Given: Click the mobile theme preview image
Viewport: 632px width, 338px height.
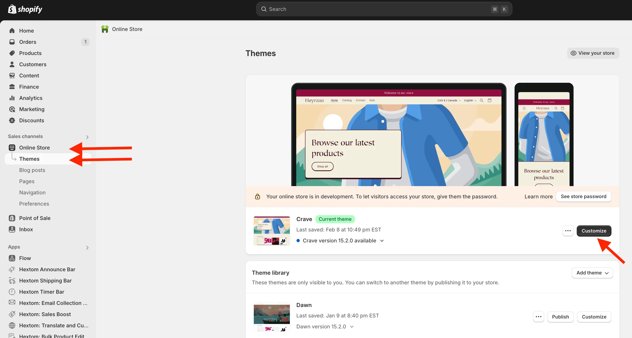Looking at the screenshot, I should pos(544,135).
